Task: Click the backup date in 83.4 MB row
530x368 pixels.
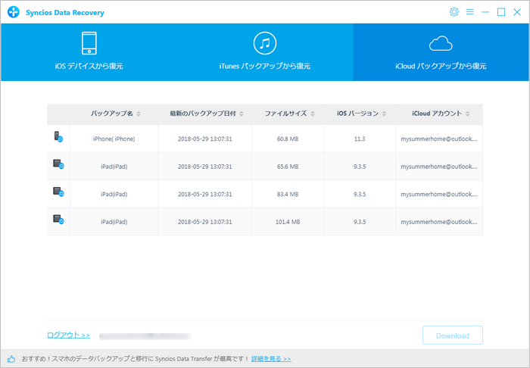Action: (205, 195)
